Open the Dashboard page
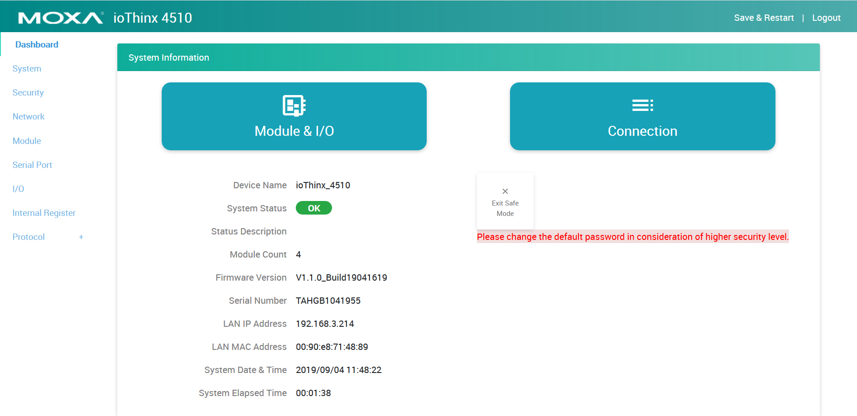857x416 pixels. [37, 44]
